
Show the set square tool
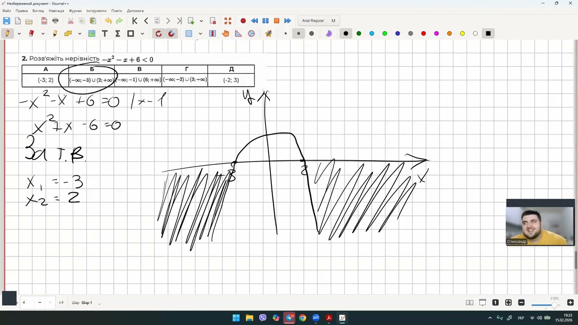[x=238, y=33]
